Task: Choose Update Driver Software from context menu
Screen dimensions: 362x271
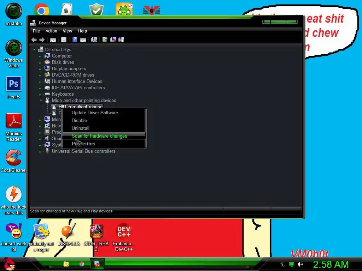Action: [x=104, y=113]
